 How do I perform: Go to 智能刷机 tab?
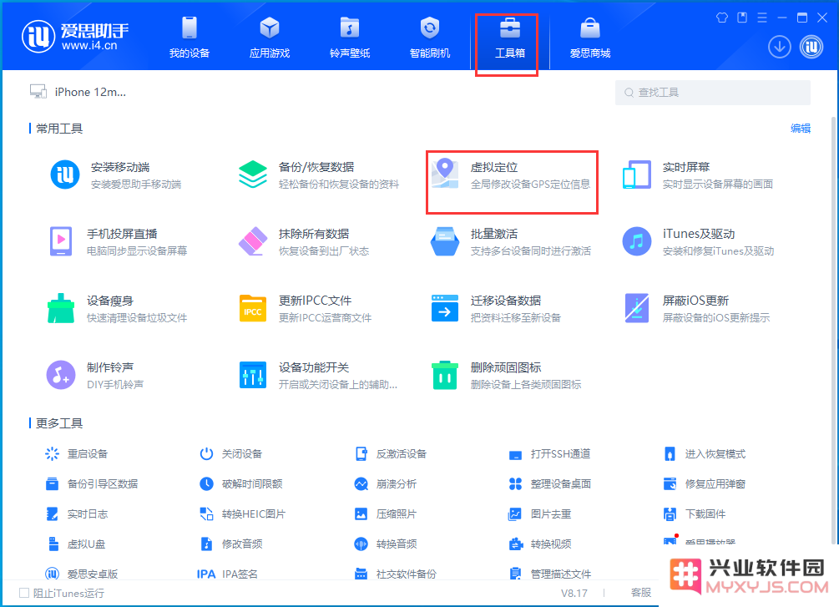(x=430, y=38)
